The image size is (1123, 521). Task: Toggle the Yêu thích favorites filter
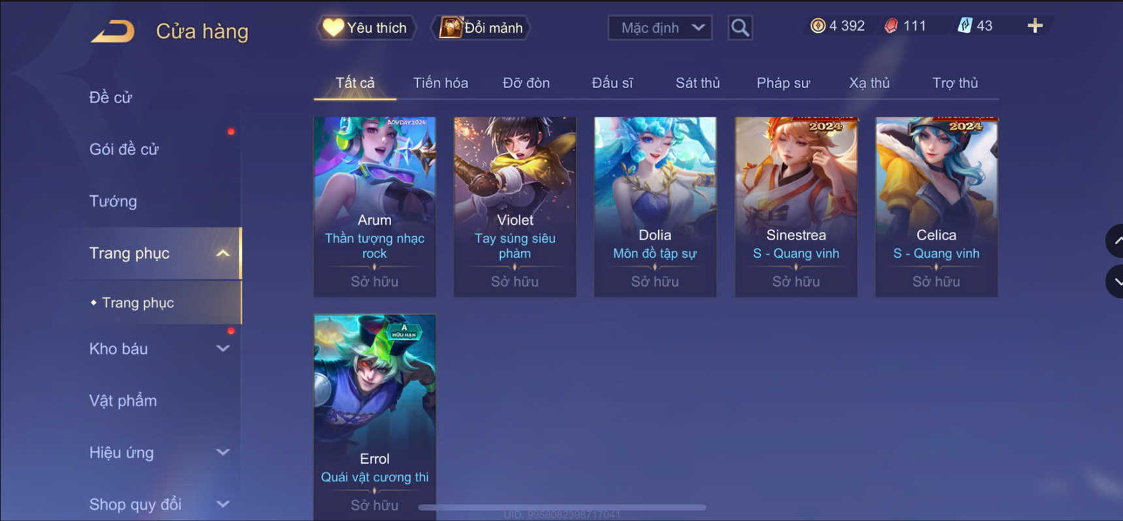click(366, 27)
